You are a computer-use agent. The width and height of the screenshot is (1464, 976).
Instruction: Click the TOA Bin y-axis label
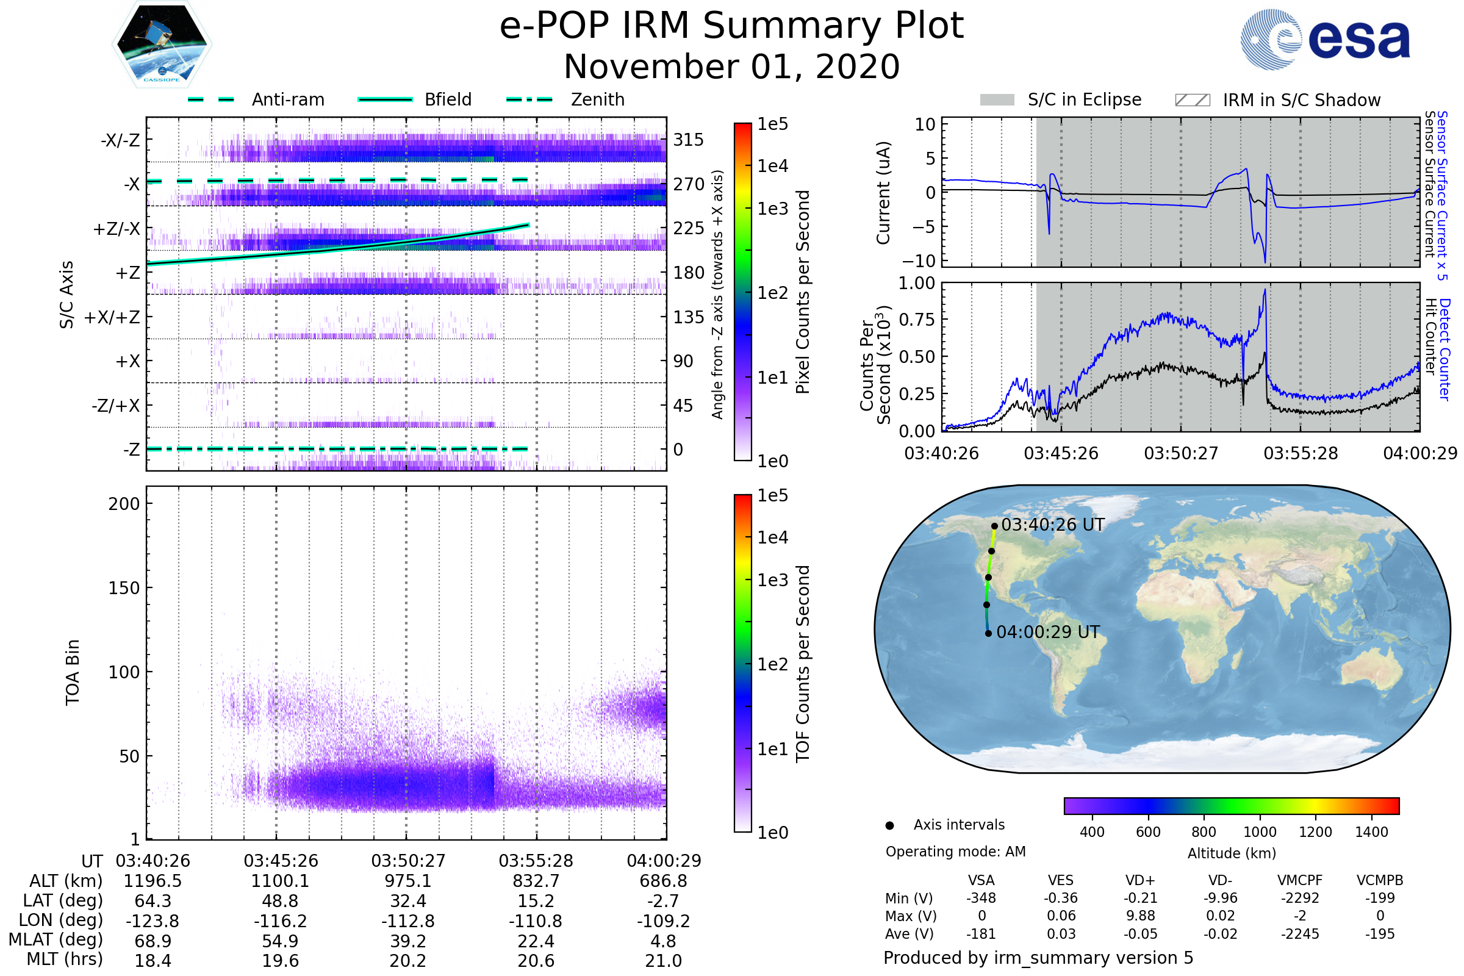(73, 672)
